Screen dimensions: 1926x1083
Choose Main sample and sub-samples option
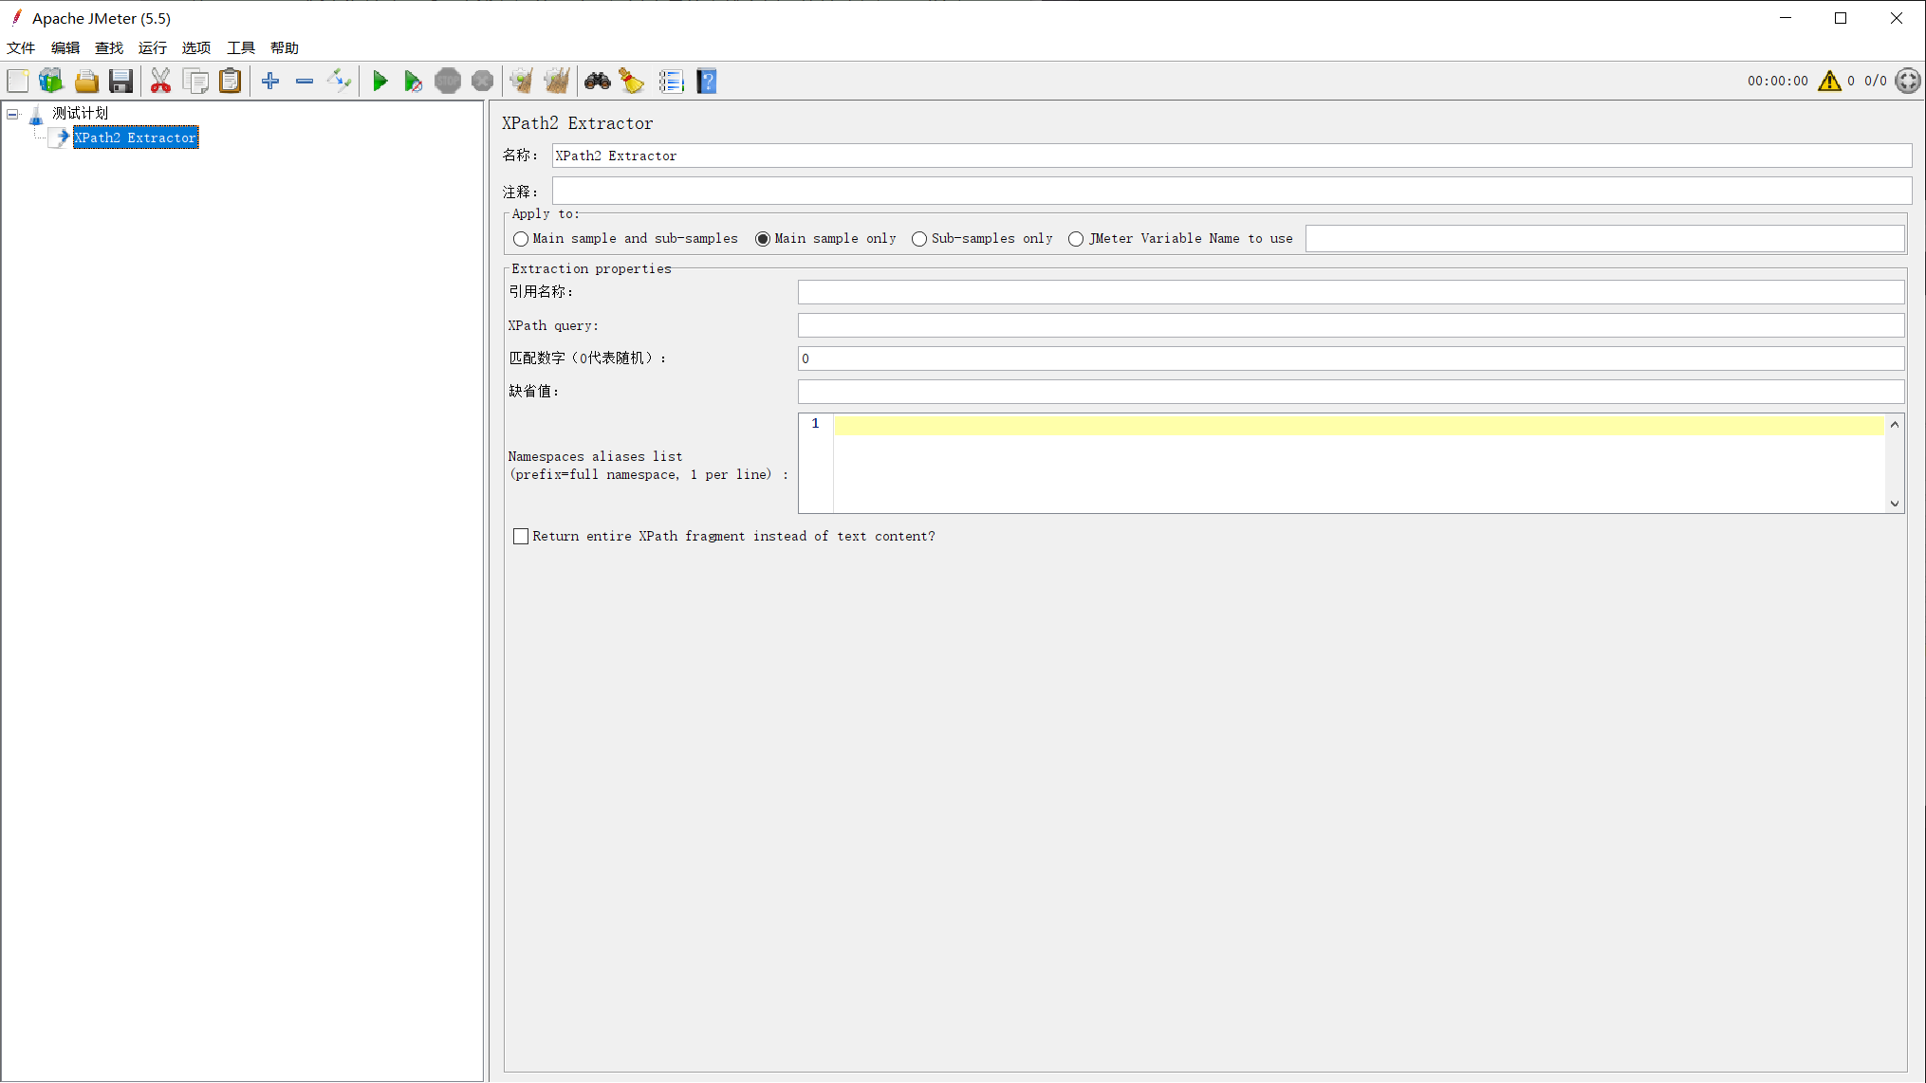tap(520, 239)
